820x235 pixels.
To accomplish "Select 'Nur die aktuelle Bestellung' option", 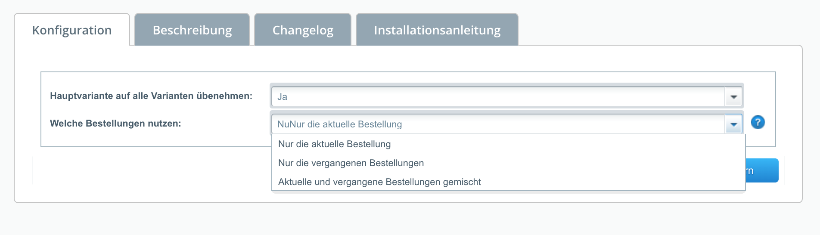I will pos(335,144).
